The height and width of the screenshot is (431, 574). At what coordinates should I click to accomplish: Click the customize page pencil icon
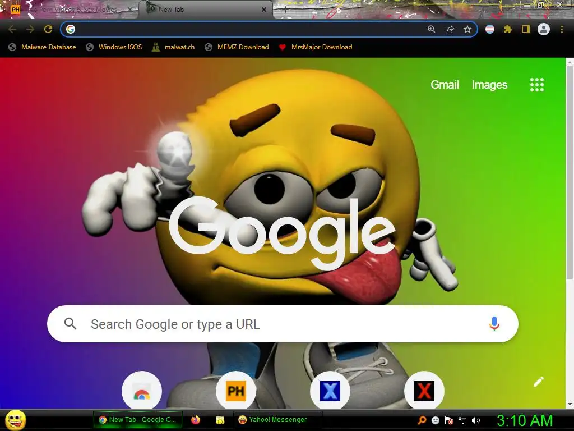[539, 382]
